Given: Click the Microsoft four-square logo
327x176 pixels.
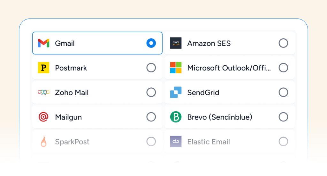Looking at the screenshot, I should point(176,68).
